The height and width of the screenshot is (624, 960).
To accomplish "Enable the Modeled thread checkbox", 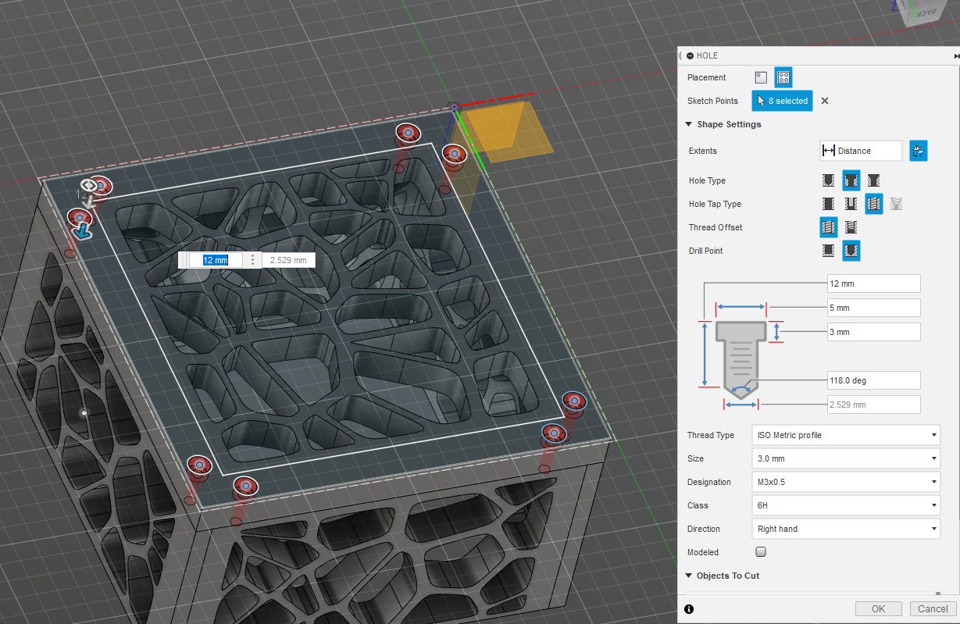I will point(761,552).
